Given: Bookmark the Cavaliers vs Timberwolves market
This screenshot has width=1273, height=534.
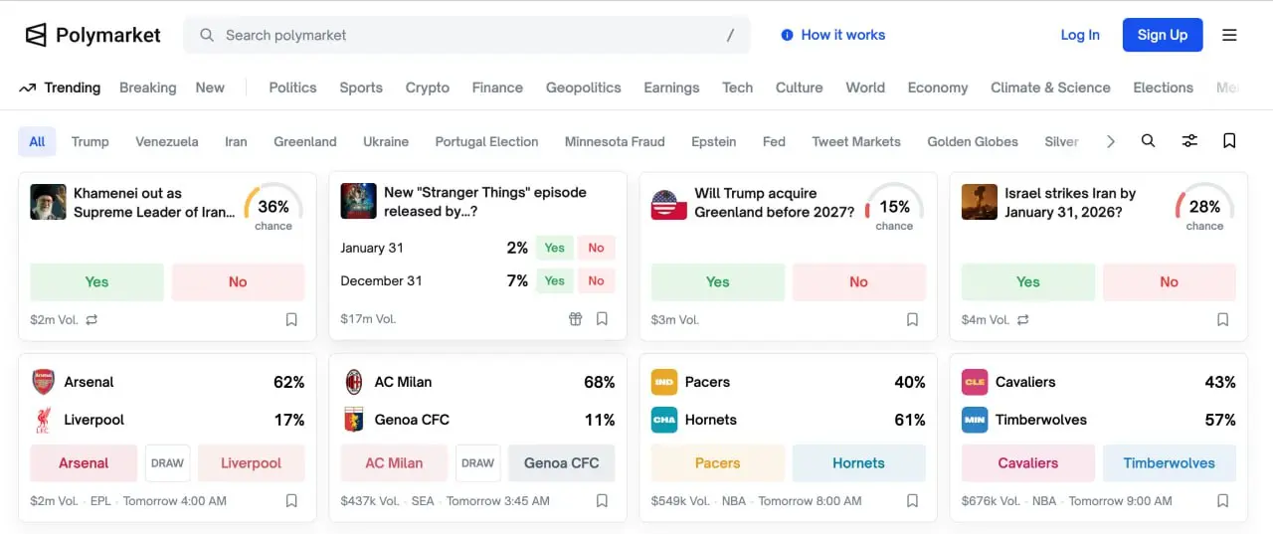Looking at the screenshot, I should tap(1222, 501).
